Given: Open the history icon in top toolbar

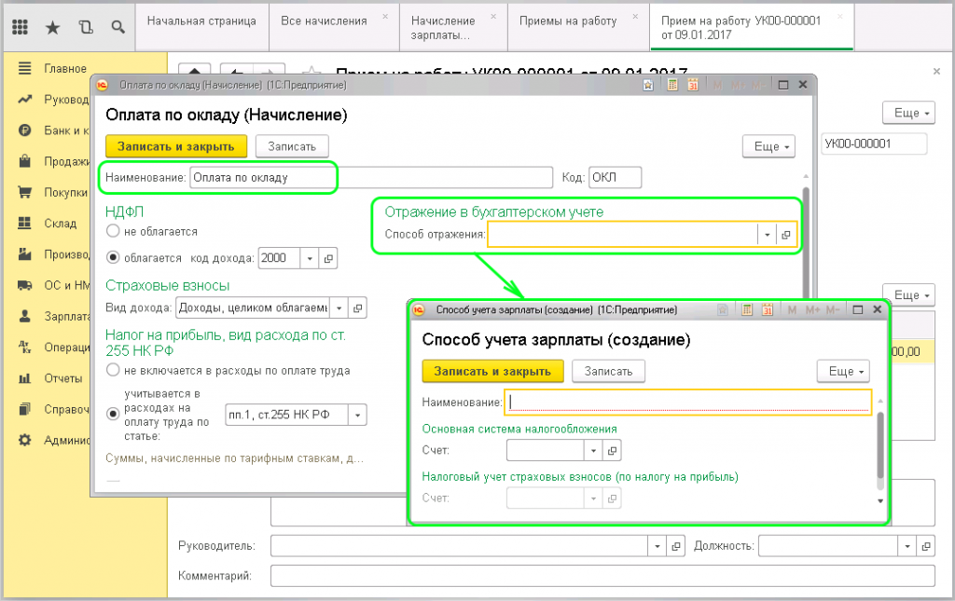Looking at the screenshot, I should coord(86,27).
